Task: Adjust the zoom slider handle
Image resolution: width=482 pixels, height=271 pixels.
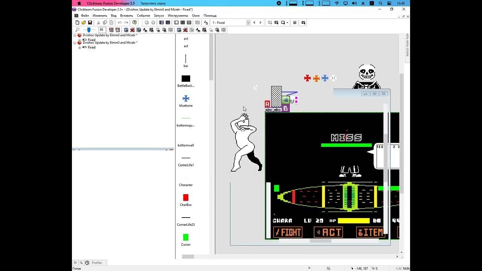Action: [x=89, y=30]
